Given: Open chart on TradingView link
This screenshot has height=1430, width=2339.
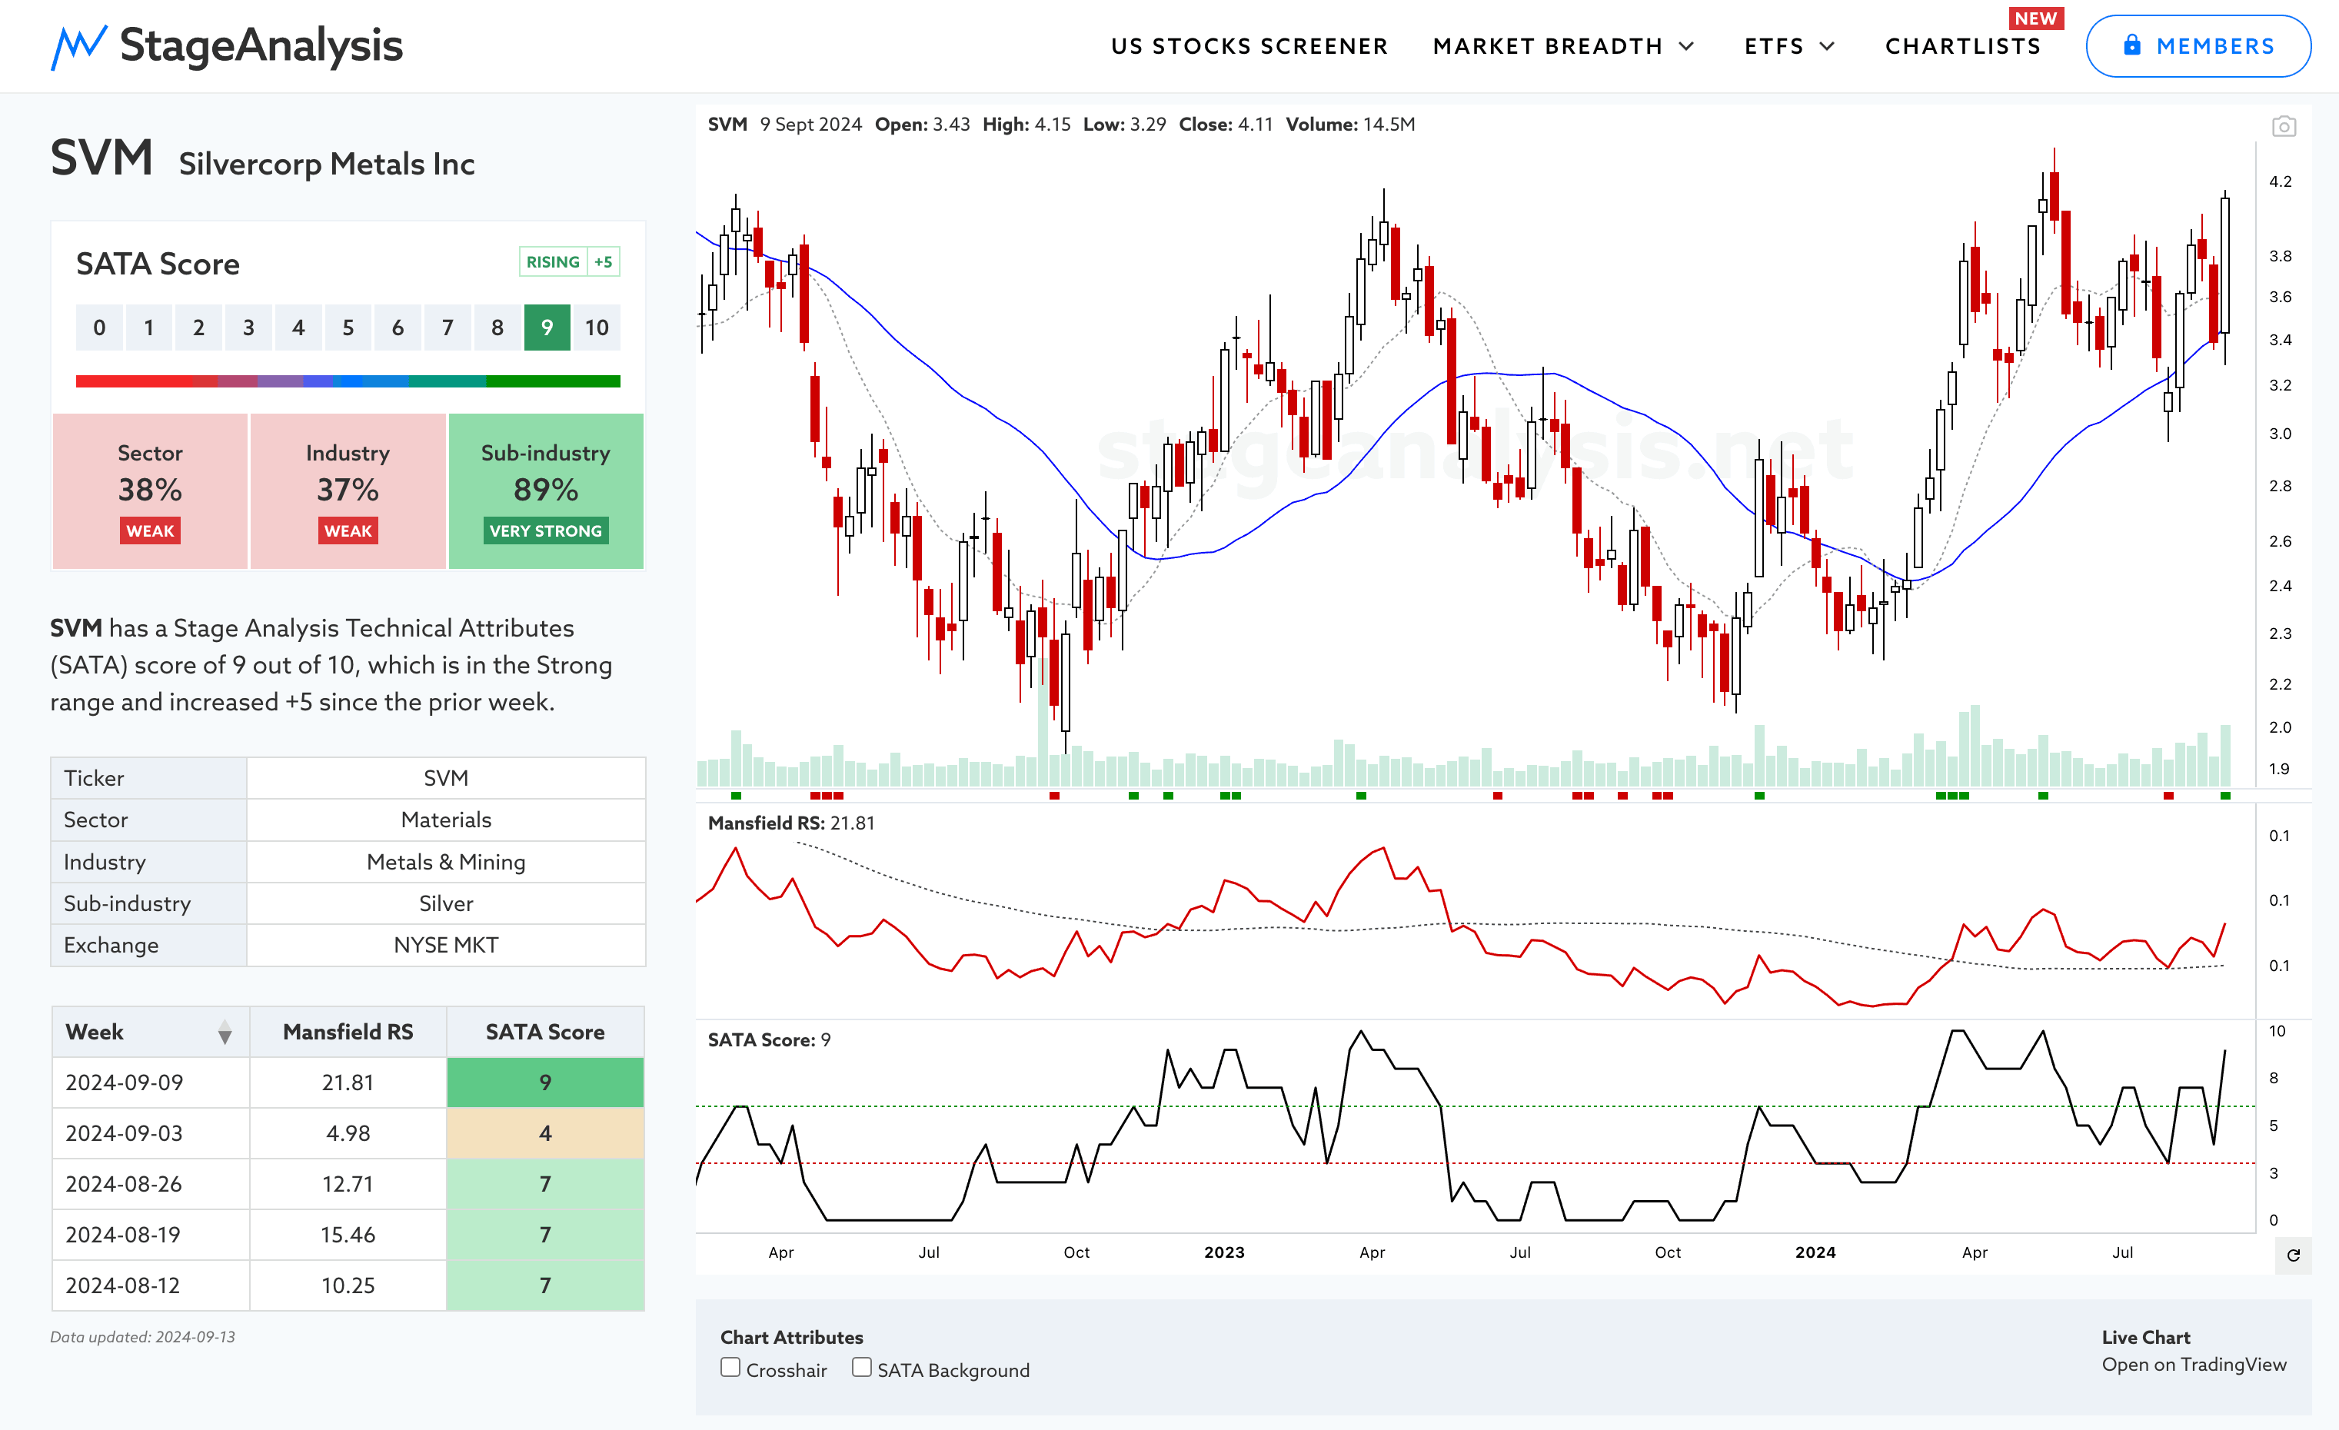Looking at the screenshot, I should (x=2193, y=1365).
